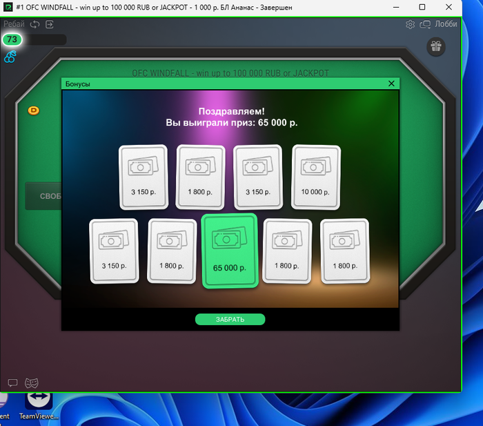Go to Лобби
Image resolution: width=483 pixels, height=426 pixels.
click(446, 24)
